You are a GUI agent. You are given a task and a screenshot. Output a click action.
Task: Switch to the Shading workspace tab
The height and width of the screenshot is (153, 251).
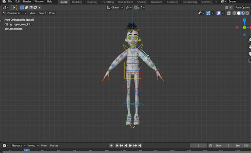(x=142, y=2)
